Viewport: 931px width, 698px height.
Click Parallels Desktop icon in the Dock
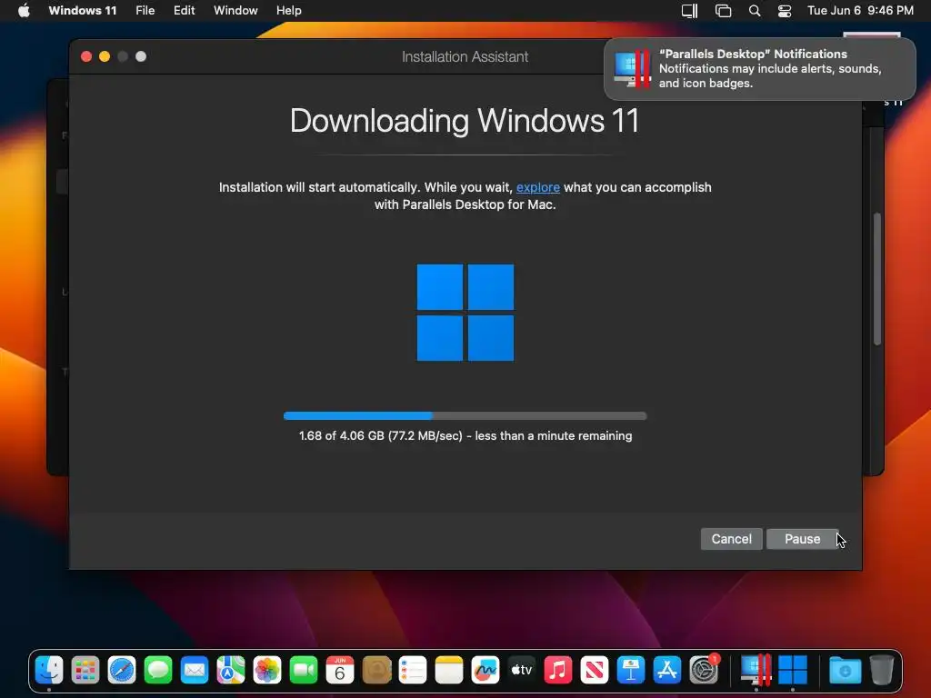(x=756, y=671)
